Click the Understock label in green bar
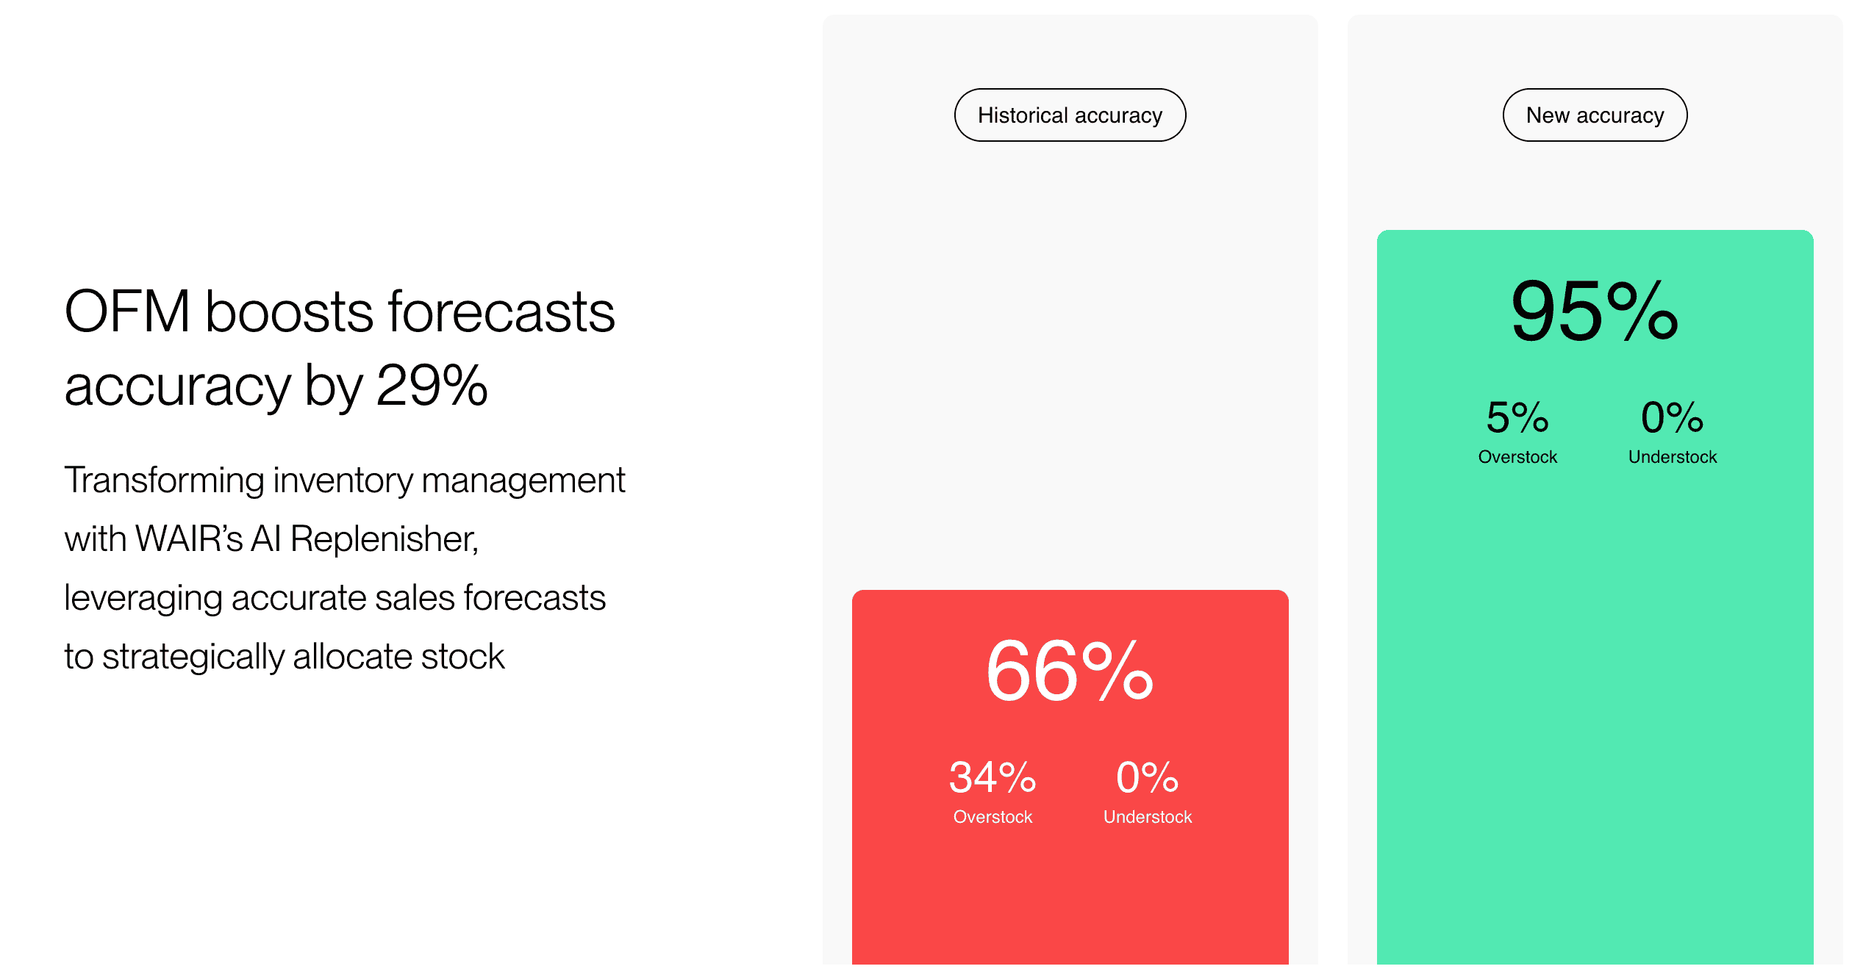Screen dimensions: 1863x980 tap(1672, 457)
